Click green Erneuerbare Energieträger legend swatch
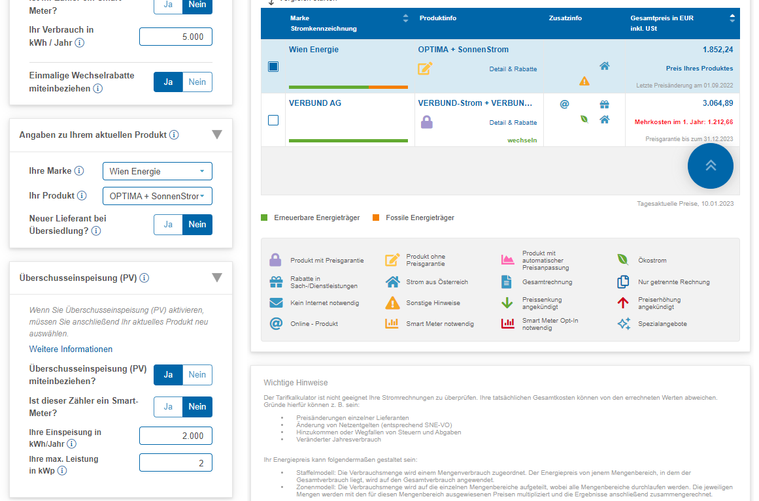 [x=264, y=218]
